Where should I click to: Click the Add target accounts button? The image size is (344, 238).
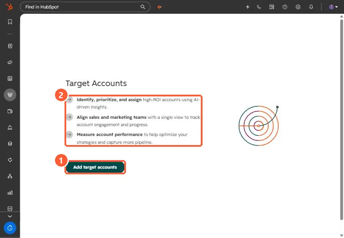(95, 167)
